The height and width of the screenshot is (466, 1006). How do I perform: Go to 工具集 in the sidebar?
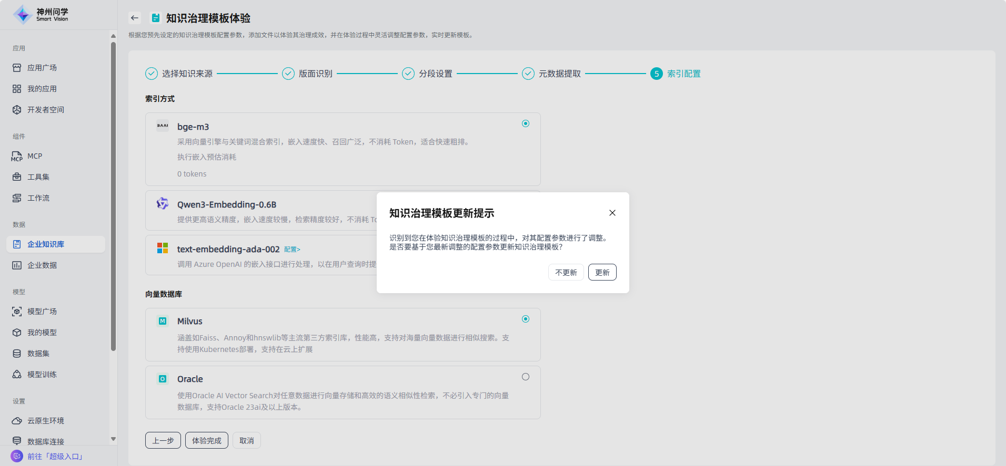pyautogui.click(x=38, y=177)
